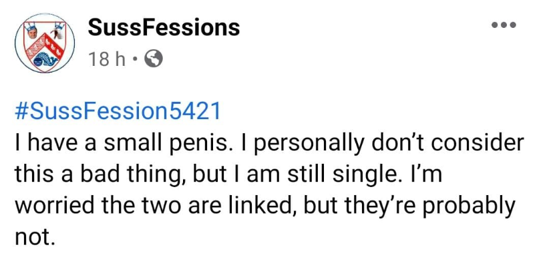
Task: Open the SussFessions page name
Action: [164, 27]
